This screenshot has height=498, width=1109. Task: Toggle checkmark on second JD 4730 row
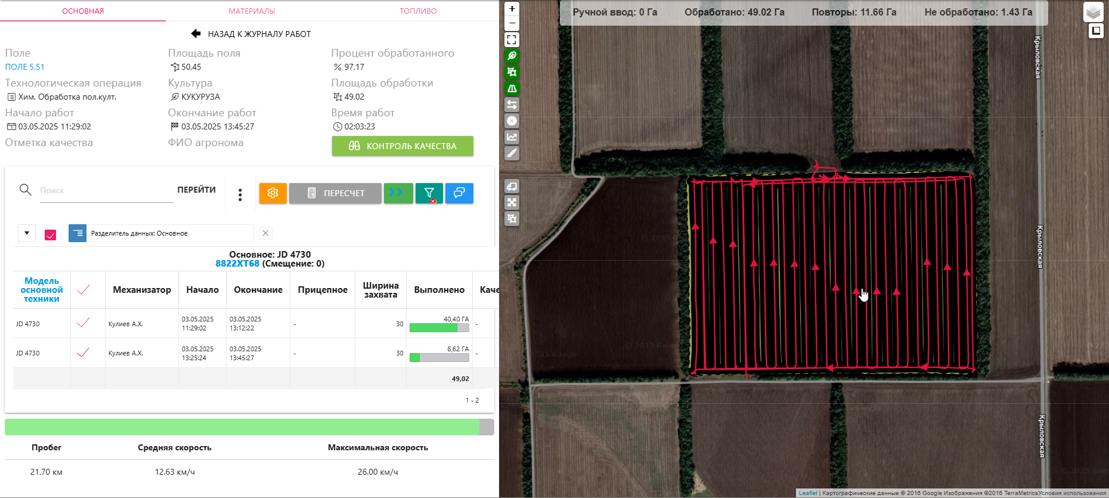click(x=83, y=352)
